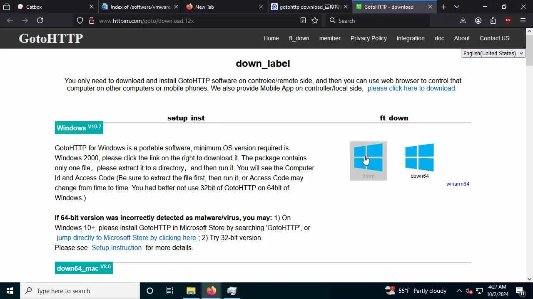The width and height of the screenshot is (533, 299).
Task: Close the New Tab tab
Action: (x=261, y=7)
